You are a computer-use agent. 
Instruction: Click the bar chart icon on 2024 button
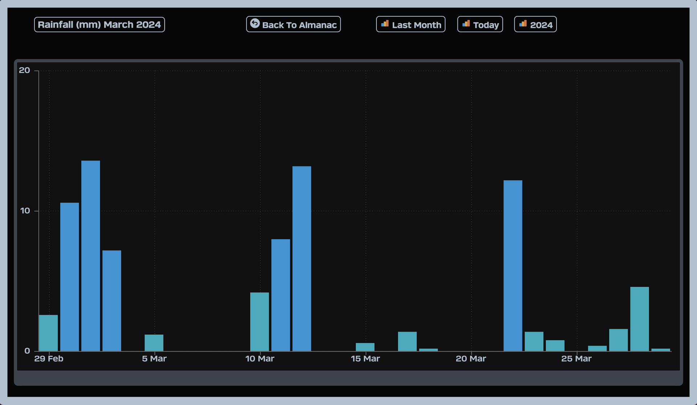[x=523, y=24]
